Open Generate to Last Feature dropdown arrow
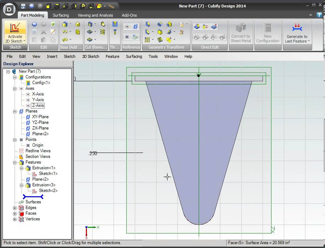 [x=309, y=41]
